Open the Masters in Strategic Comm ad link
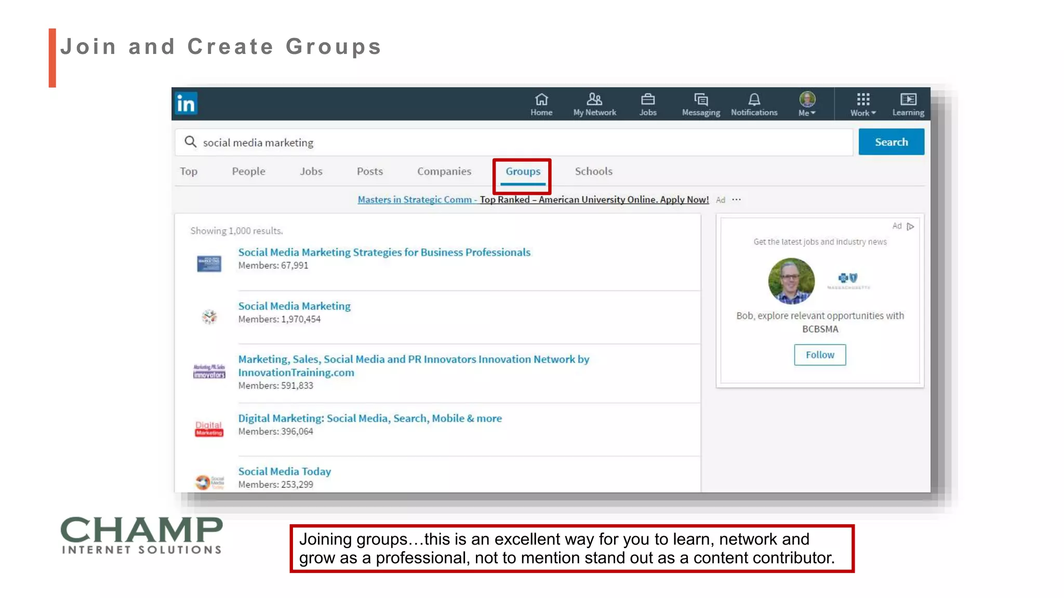The height and width of the screenshot is (598, 1064). 533,199
